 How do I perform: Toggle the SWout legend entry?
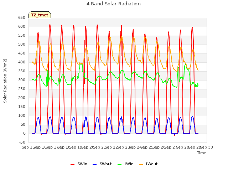[102, 164]
